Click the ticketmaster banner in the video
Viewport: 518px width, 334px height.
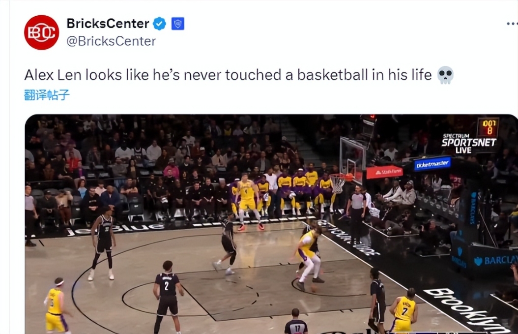click(432, 164)
